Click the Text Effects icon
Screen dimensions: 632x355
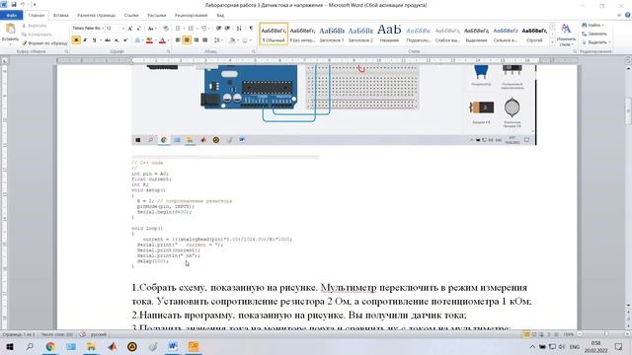137,40
